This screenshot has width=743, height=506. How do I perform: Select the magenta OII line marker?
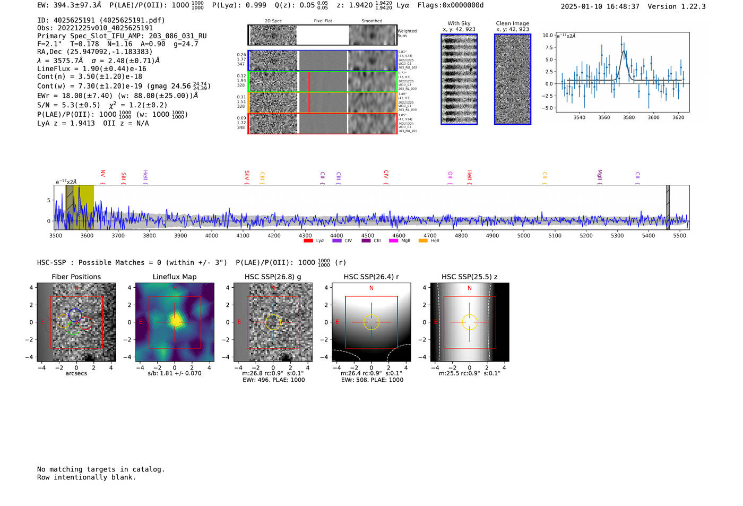pos(450,178)
